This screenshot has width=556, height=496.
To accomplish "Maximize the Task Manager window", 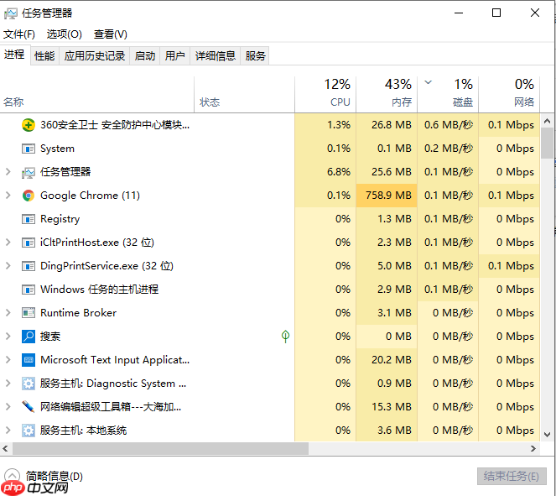I will [x=496, y=13].
